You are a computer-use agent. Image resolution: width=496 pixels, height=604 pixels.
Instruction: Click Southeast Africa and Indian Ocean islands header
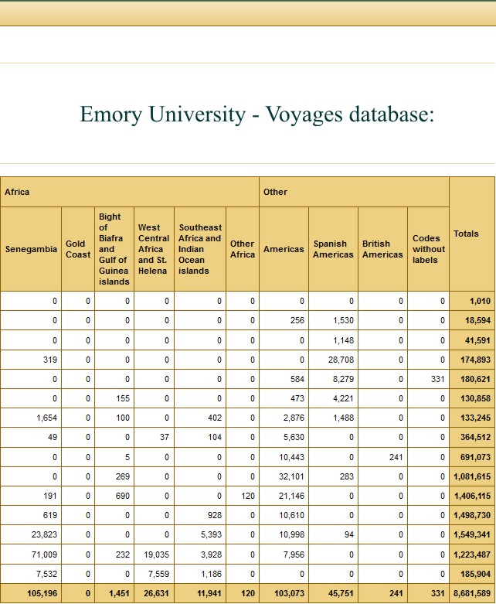coord(199,249)
